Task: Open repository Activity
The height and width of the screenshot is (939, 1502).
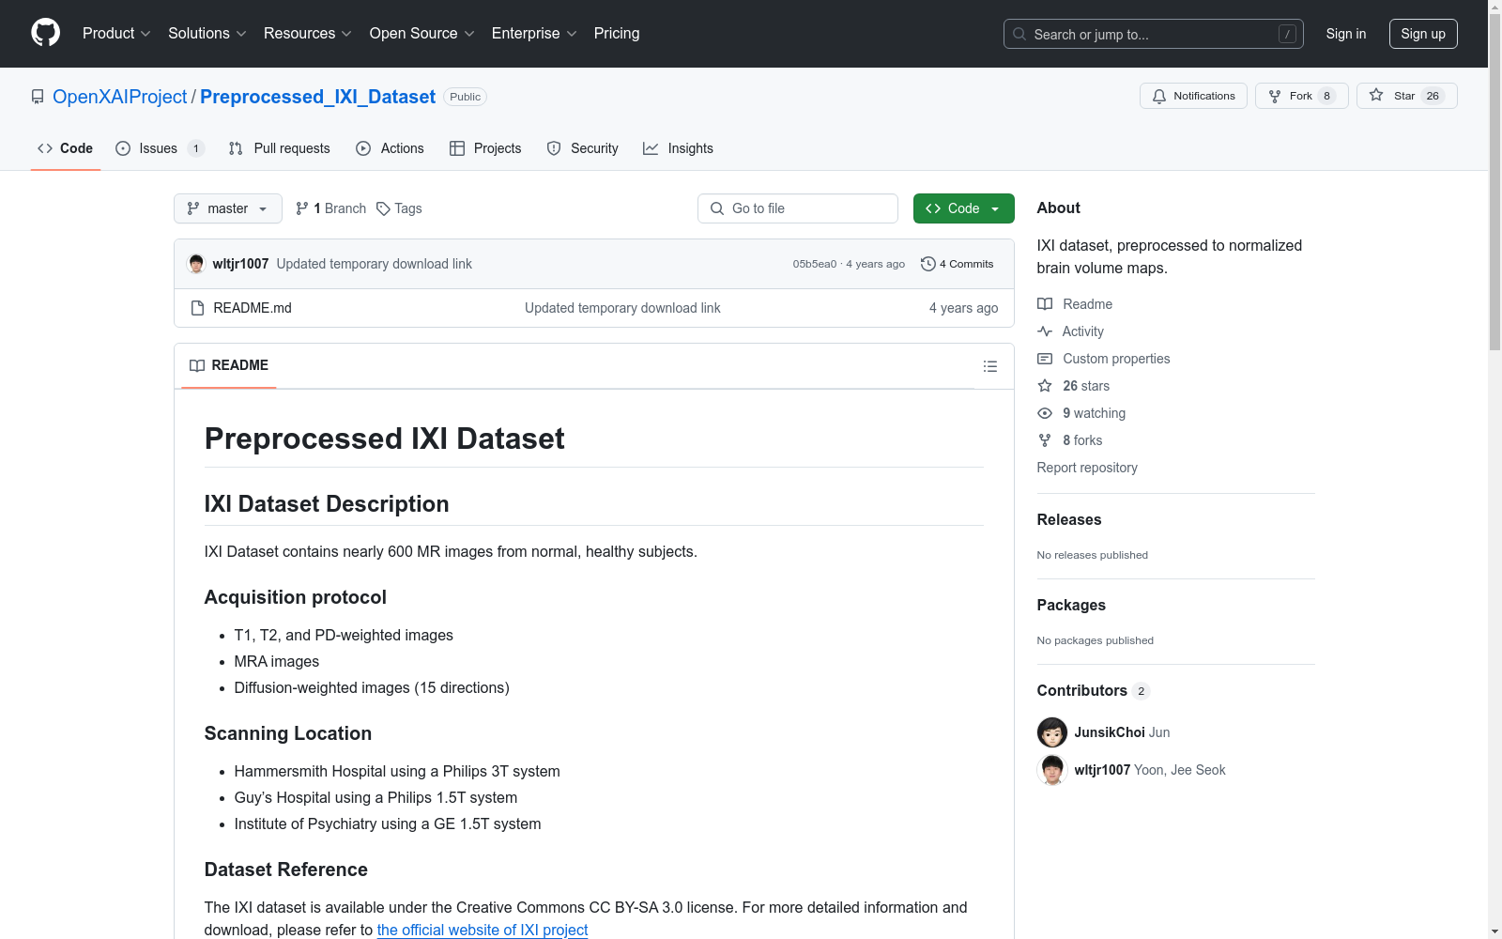Action: tap(1070, 331)
